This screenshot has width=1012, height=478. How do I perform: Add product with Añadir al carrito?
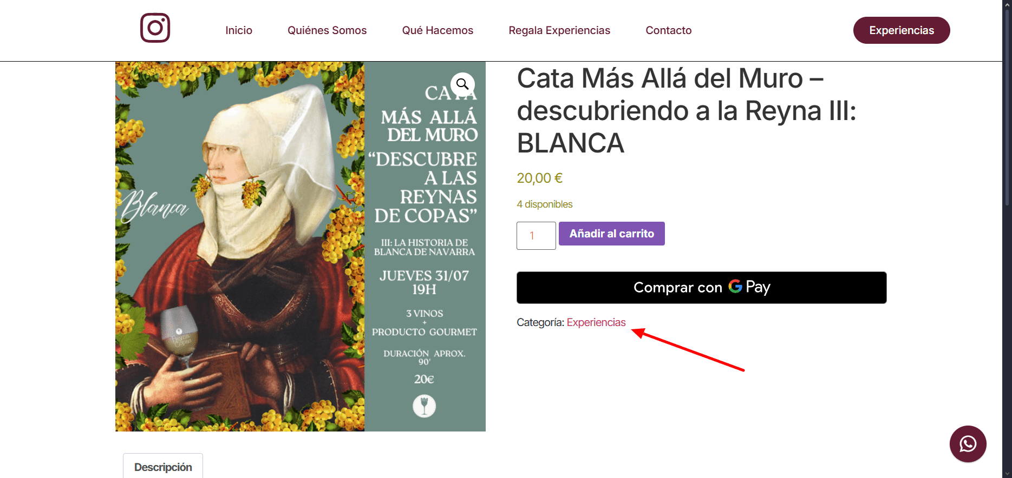(612, 234)
